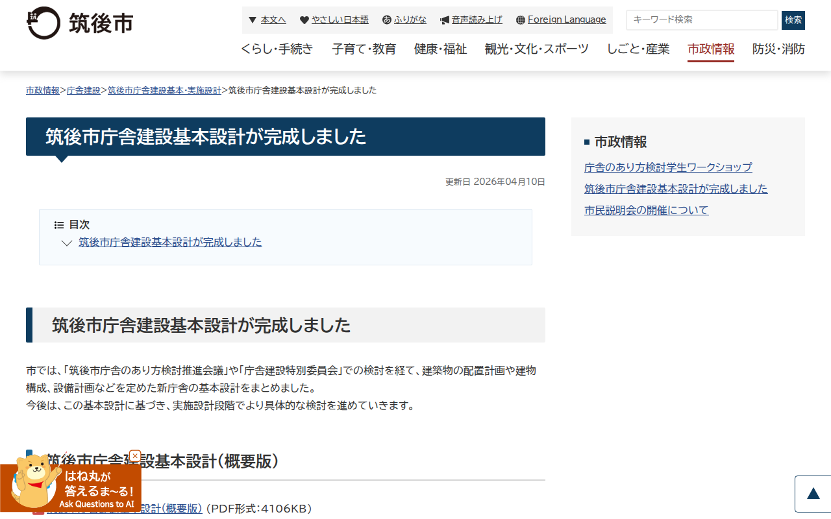Start 音声読み上げ
The height and width of the screenshot is (519, 831).
coord(477,20)
